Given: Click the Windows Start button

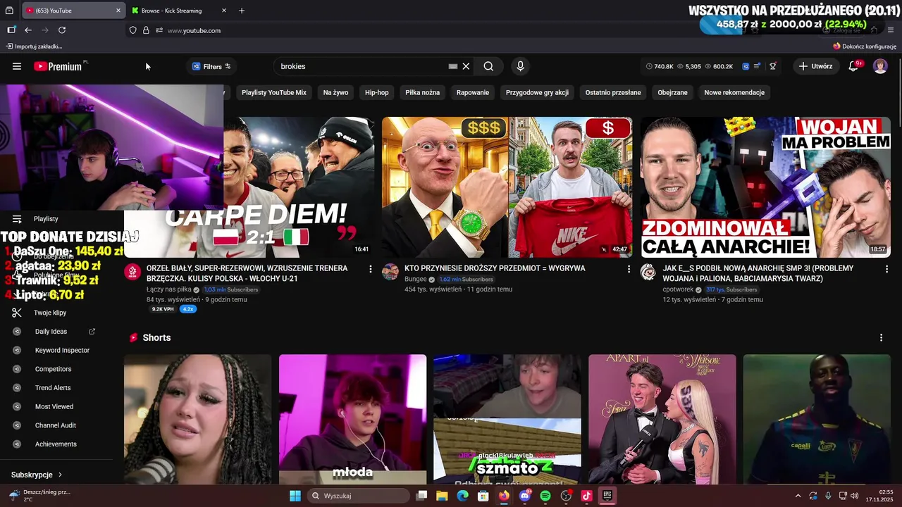Looking at the screenshot, I should pyautogui.click(x=295, y=496).
